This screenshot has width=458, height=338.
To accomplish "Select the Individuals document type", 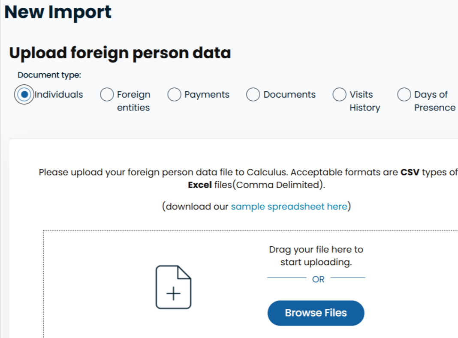I will pyautogui.click(x=24, y=94).
